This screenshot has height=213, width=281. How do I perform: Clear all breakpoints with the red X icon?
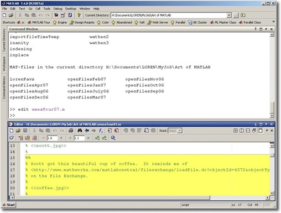pos(116,131)
